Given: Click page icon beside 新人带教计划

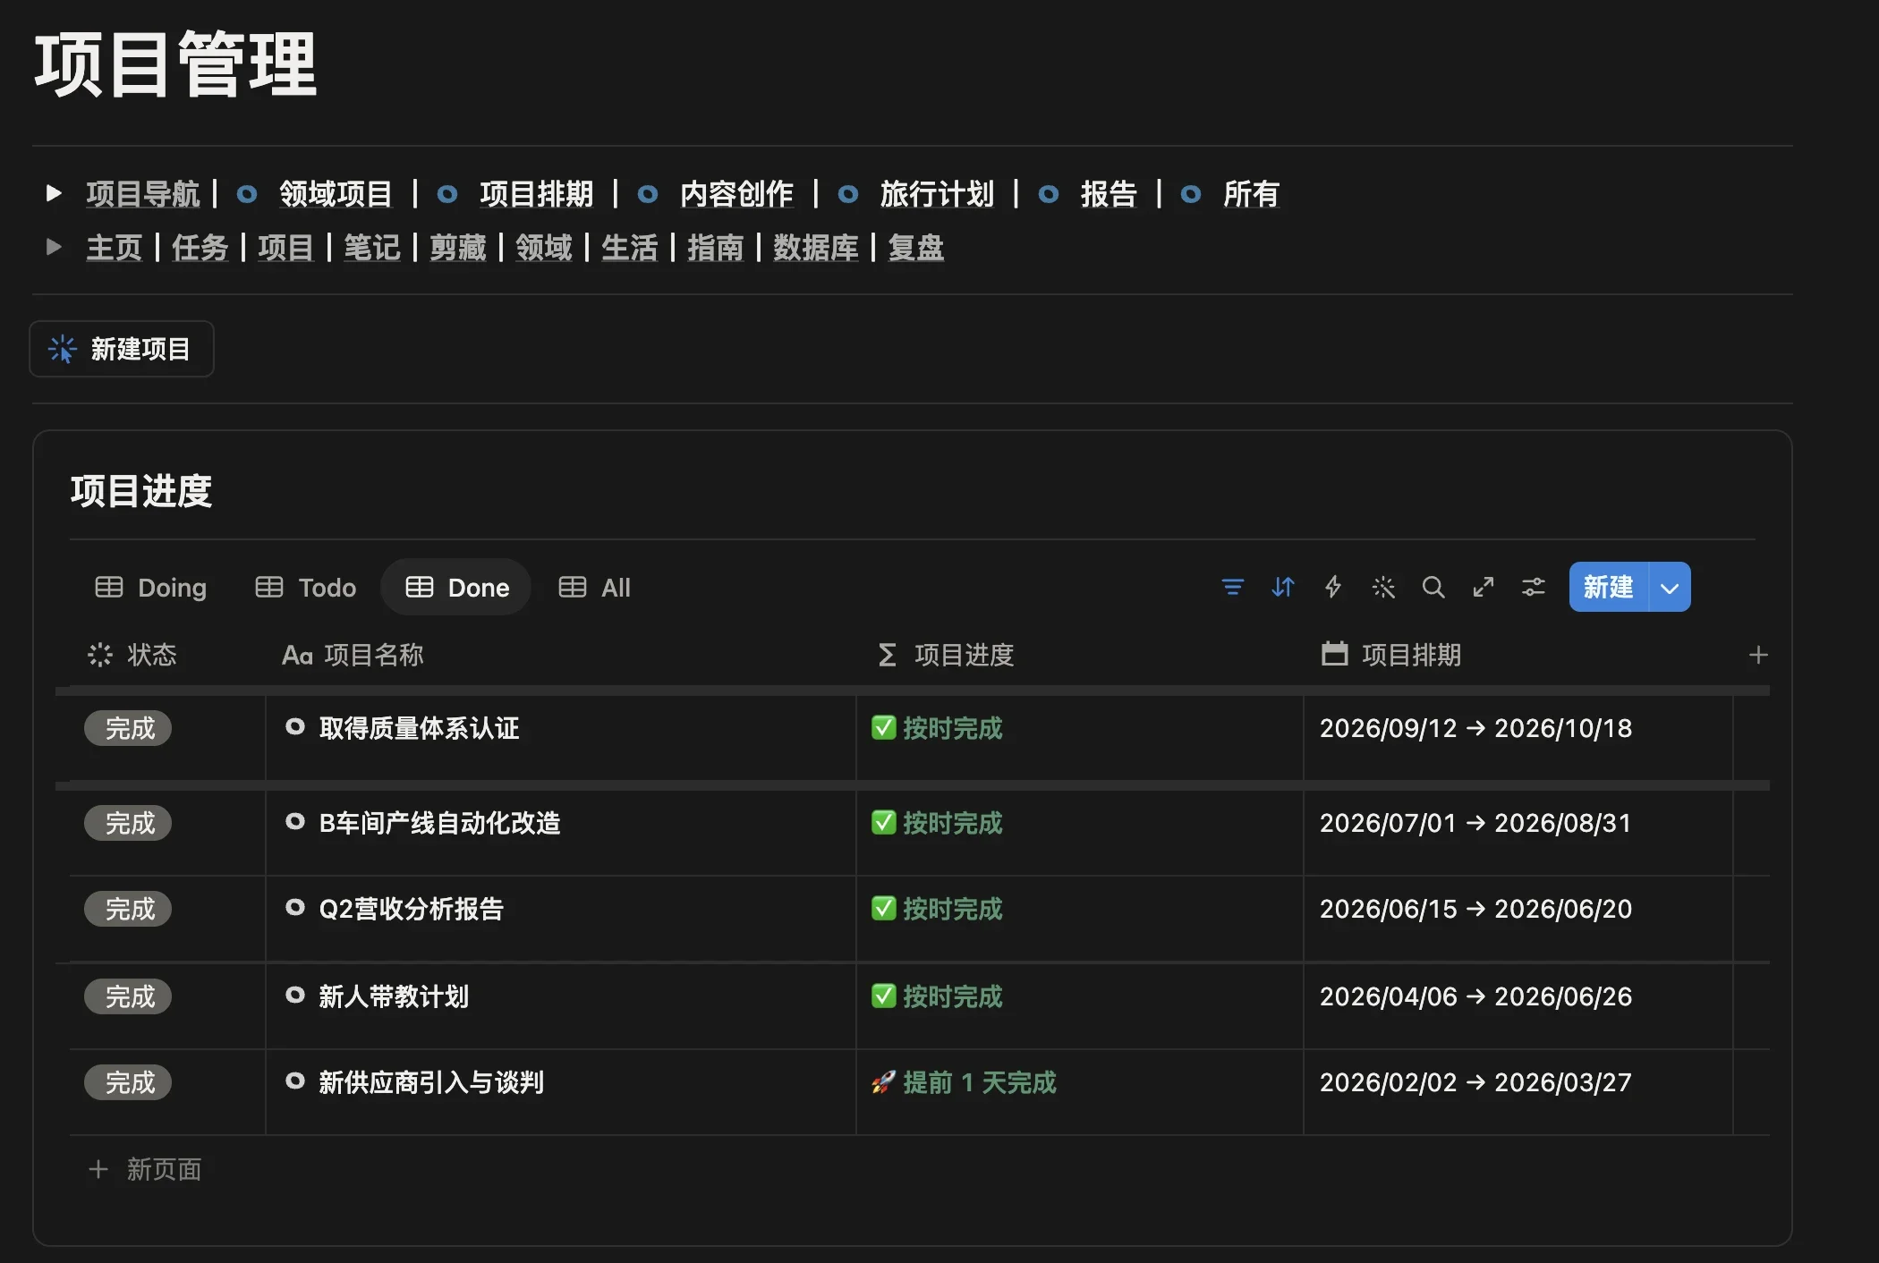Looking at the screenshot, I should [x=294, y=995].
